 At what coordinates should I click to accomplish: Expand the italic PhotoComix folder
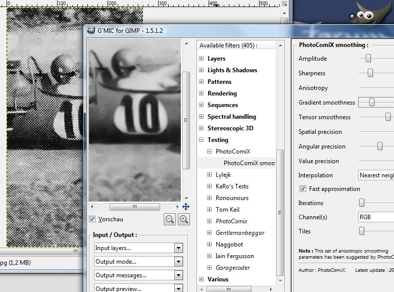click(209, 221)
